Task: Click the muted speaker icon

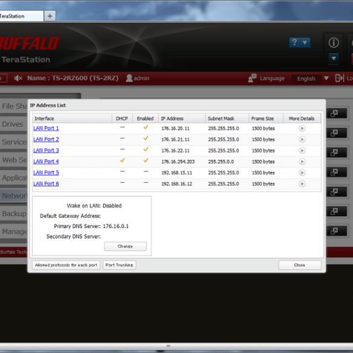Action: point(18,78)
